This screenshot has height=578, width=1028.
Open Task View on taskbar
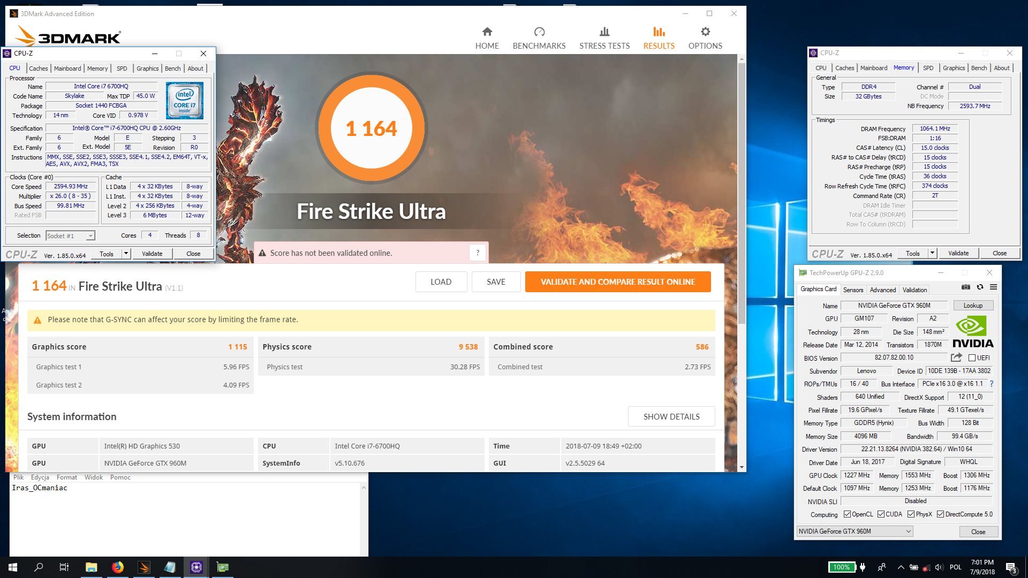coord(64,567)
